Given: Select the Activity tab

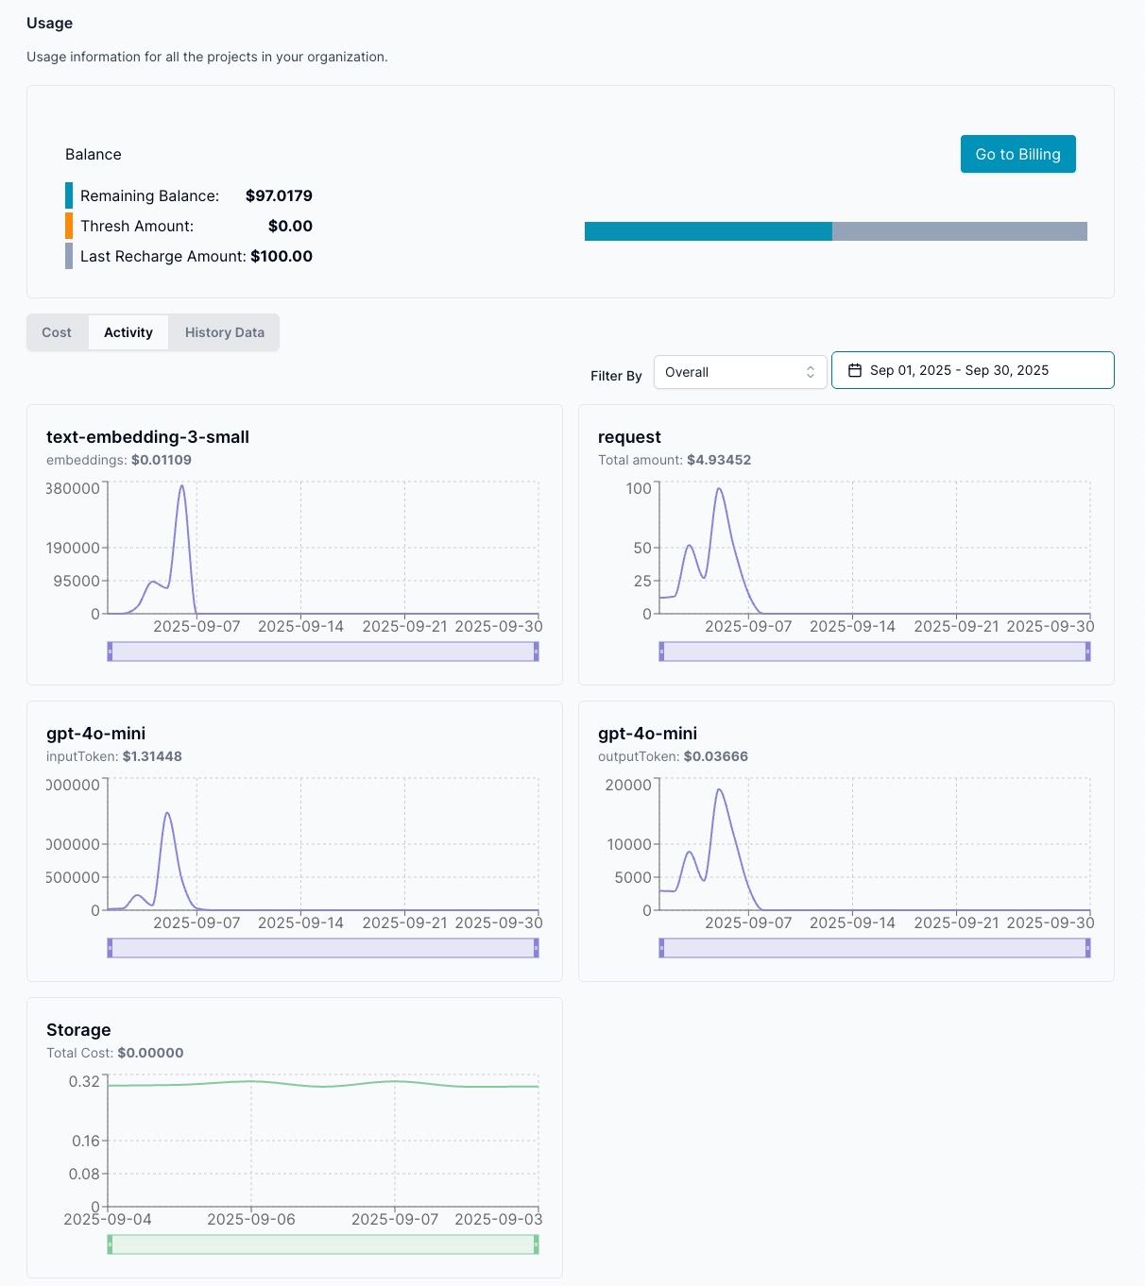Looking at the screenshot, I should click(x=128, y=332).
